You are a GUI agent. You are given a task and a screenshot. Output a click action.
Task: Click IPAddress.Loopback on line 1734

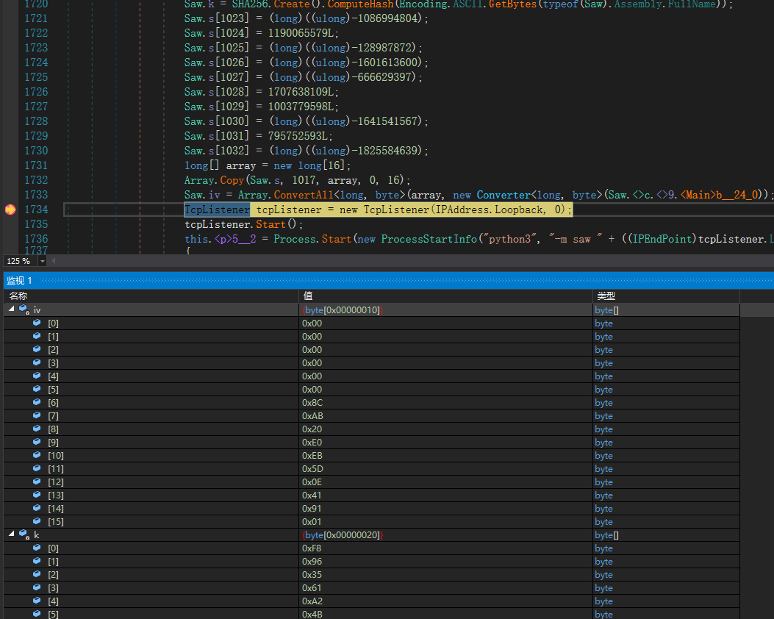(490, 210)
